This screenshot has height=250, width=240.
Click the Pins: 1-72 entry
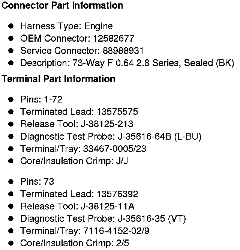[41, 99]
